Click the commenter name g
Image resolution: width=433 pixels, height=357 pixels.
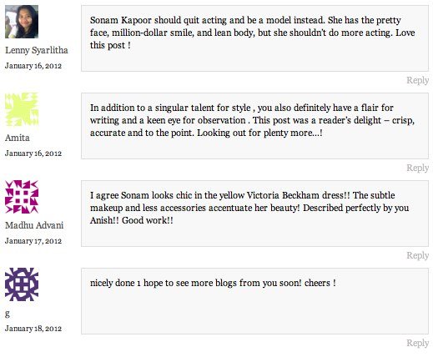[x=8, y=314]
